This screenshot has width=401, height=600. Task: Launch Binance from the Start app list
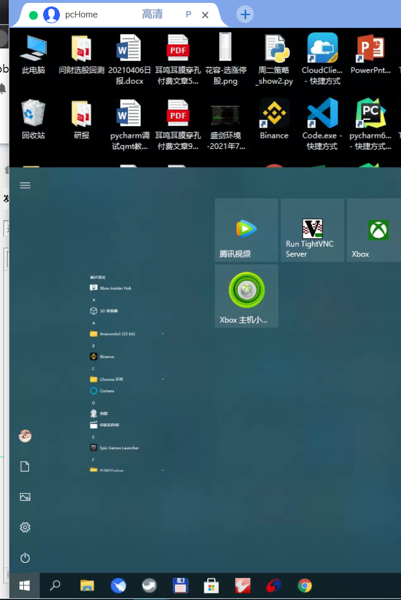(x=102, y=356)
